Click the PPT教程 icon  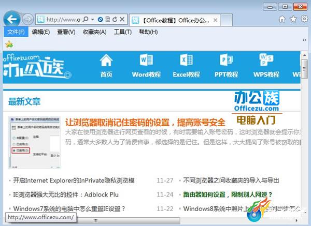[227, 60]
